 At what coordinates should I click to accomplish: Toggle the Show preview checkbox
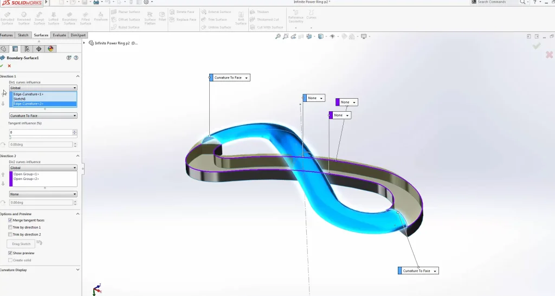(x=10, y=253)
